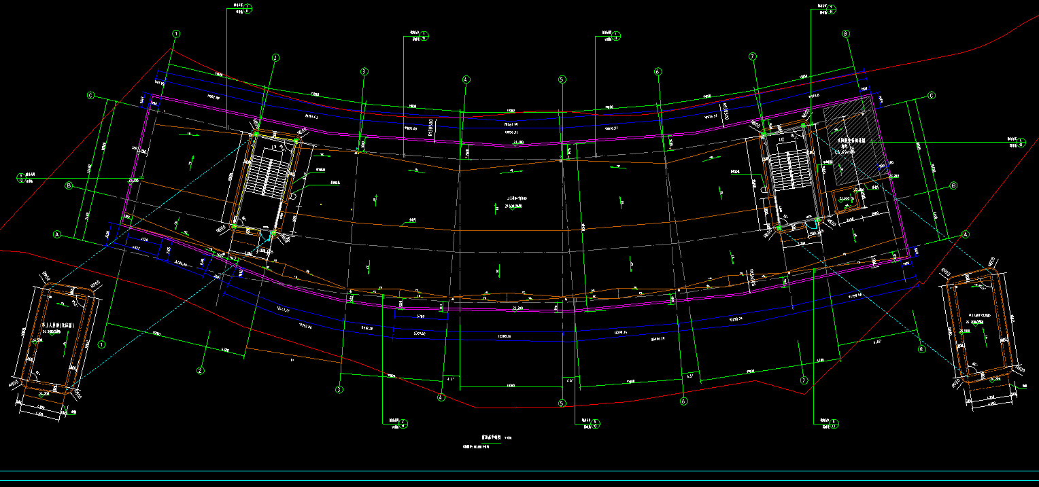Click bottom grid axis bubble number 3
The width and height of the screenshot is (1039, 487).
(x=339, y=390)
